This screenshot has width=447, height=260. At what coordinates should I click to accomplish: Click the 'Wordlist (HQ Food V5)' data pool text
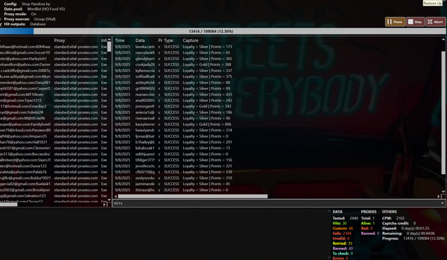click(x=46, y=9)
